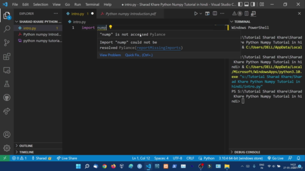305x171 pixels.
Task: Open the Accounts icon
Action: [x=7, y=134]
